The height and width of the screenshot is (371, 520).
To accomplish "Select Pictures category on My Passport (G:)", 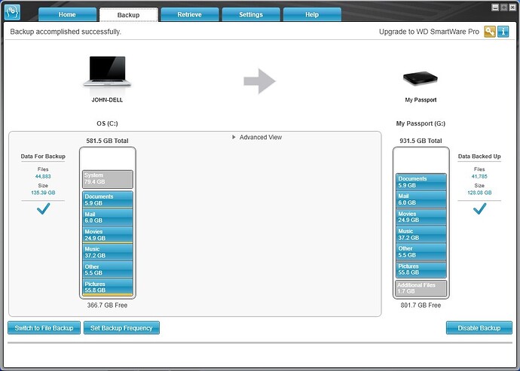I will click(x=421, y=269).
